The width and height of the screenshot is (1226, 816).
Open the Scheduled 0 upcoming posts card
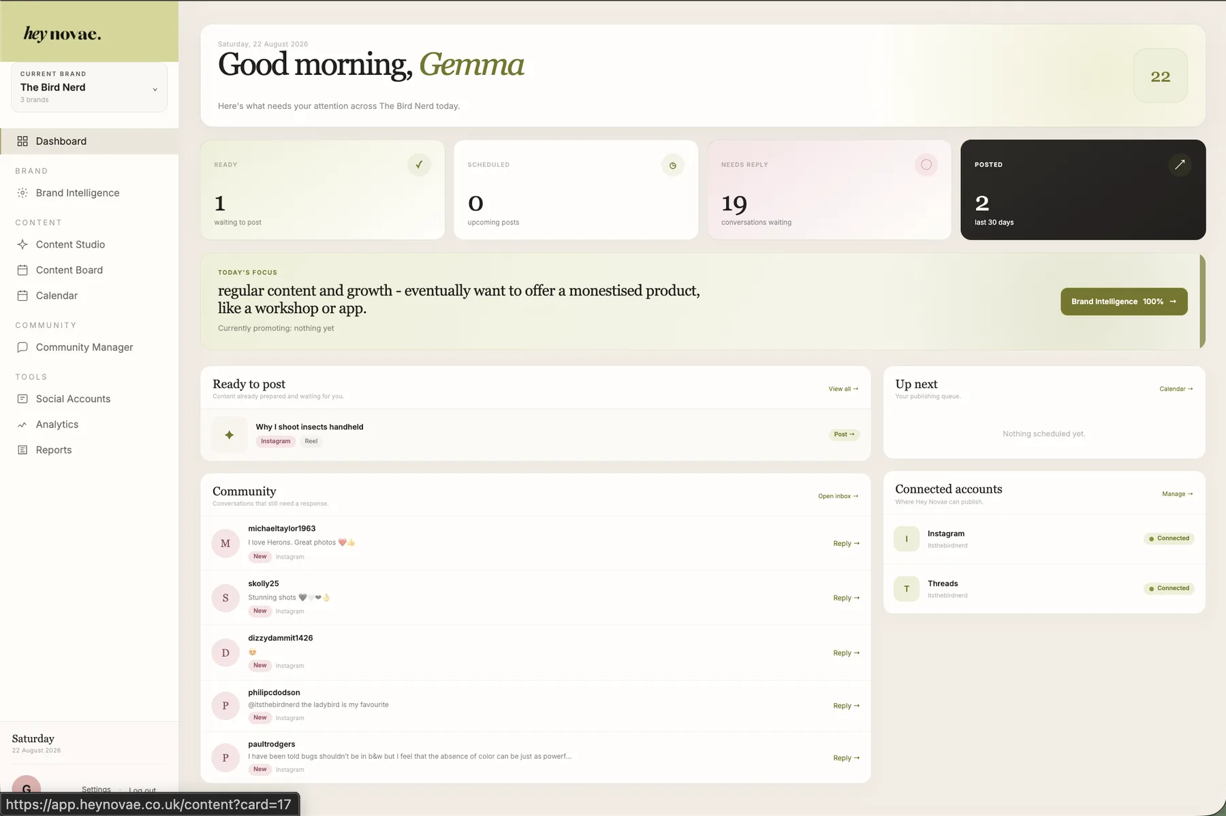(x=576, y=190)
